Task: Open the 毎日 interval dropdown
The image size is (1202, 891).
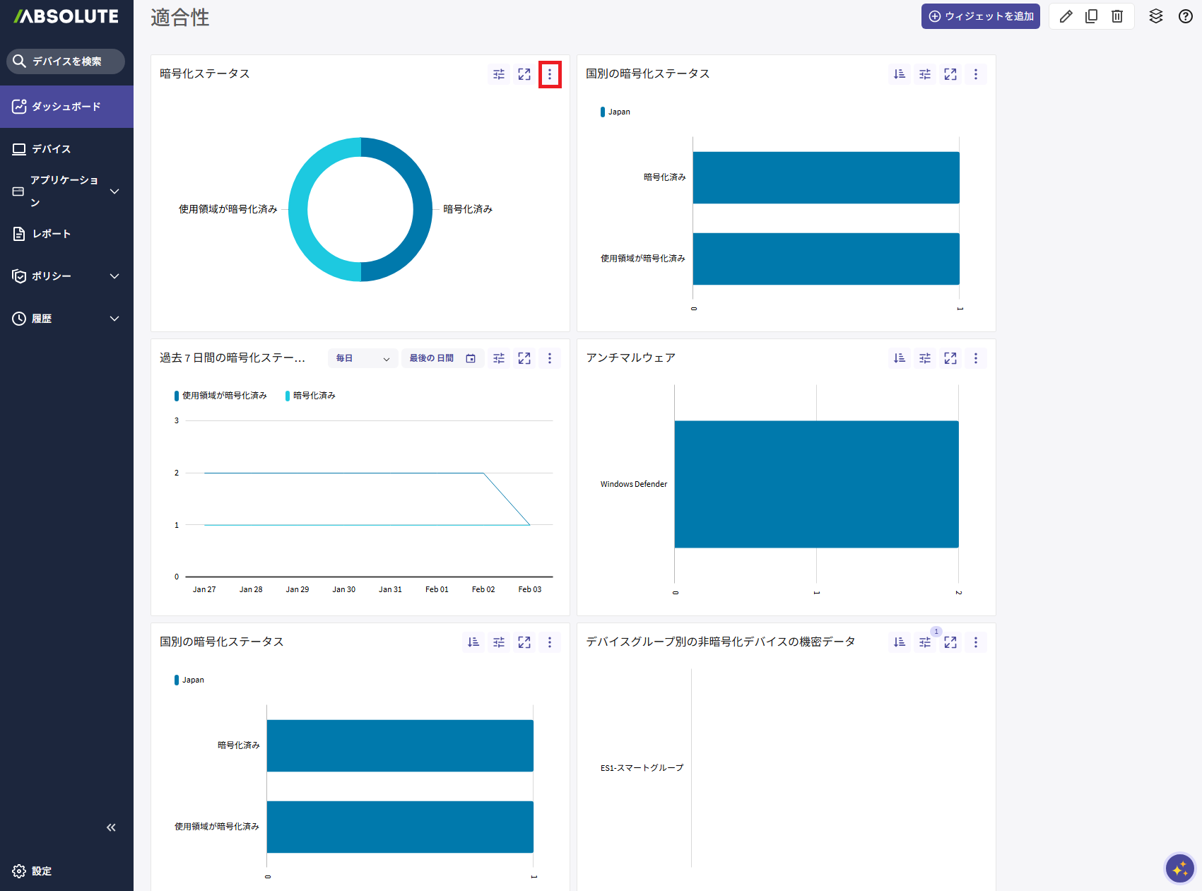Action: point(363,358)
